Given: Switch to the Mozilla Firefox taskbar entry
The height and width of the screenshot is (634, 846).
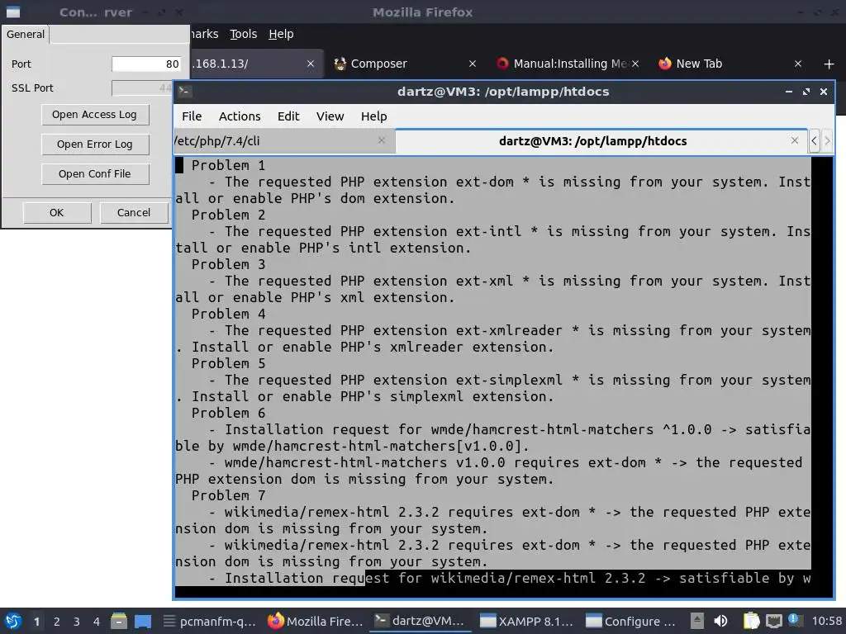Looking at the screenshot, I should pos(315,621).
